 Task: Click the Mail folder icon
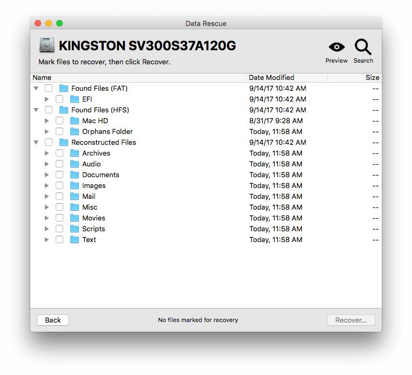[x=75, y=197]
